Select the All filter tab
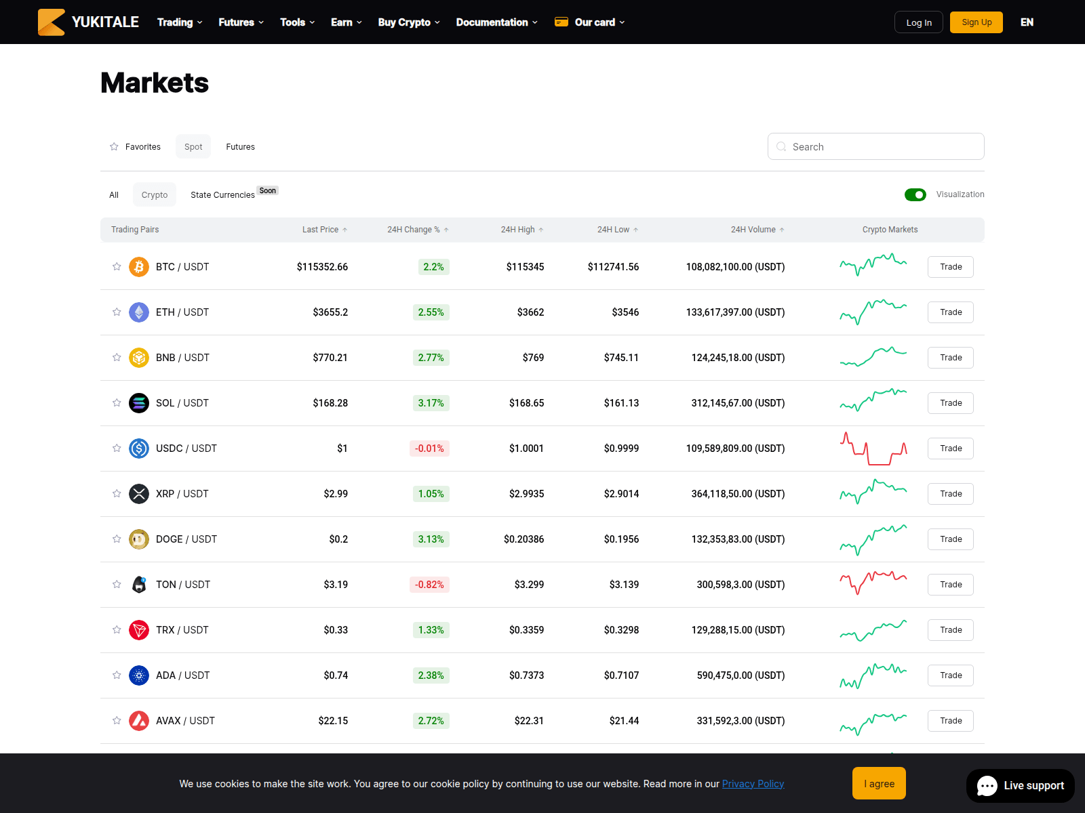Screen dimensions: 1085x813 click(114, 195)
